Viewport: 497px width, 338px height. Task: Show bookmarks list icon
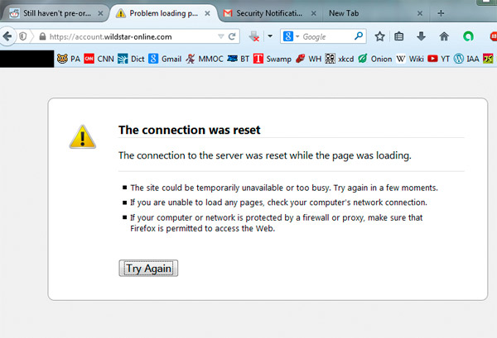click(x=400, y=36)
